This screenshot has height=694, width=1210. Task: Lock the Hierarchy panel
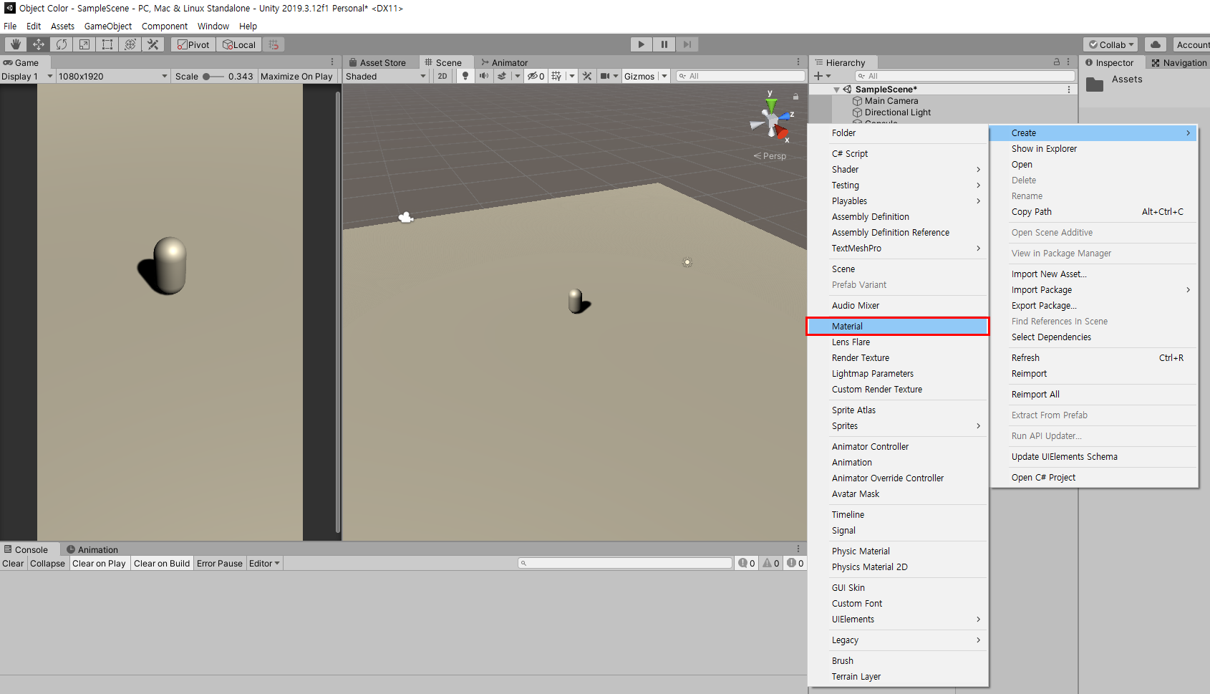click(x=1057, y=62)
